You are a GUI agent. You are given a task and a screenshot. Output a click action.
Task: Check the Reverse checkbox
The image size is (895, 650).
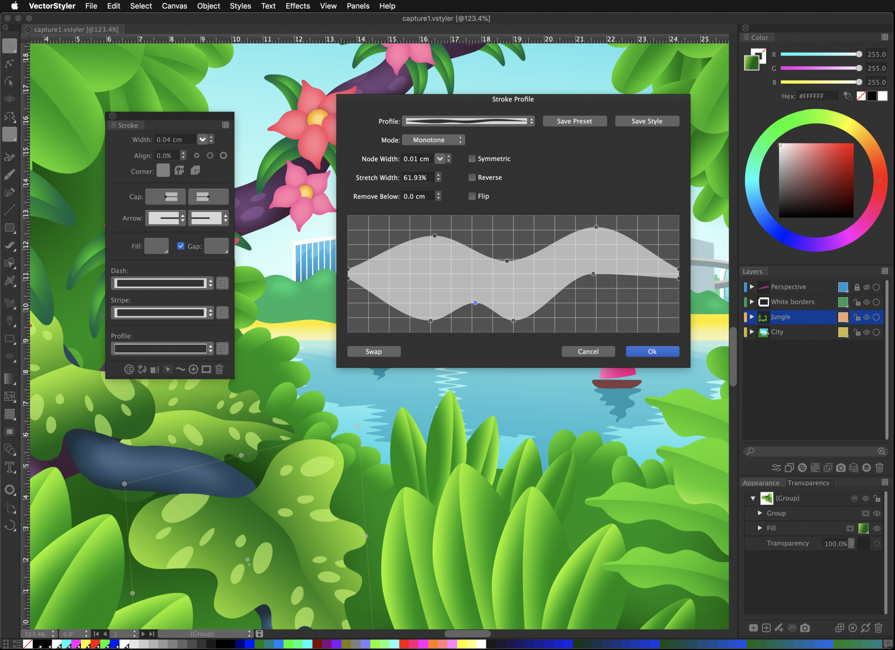point(472,177)
